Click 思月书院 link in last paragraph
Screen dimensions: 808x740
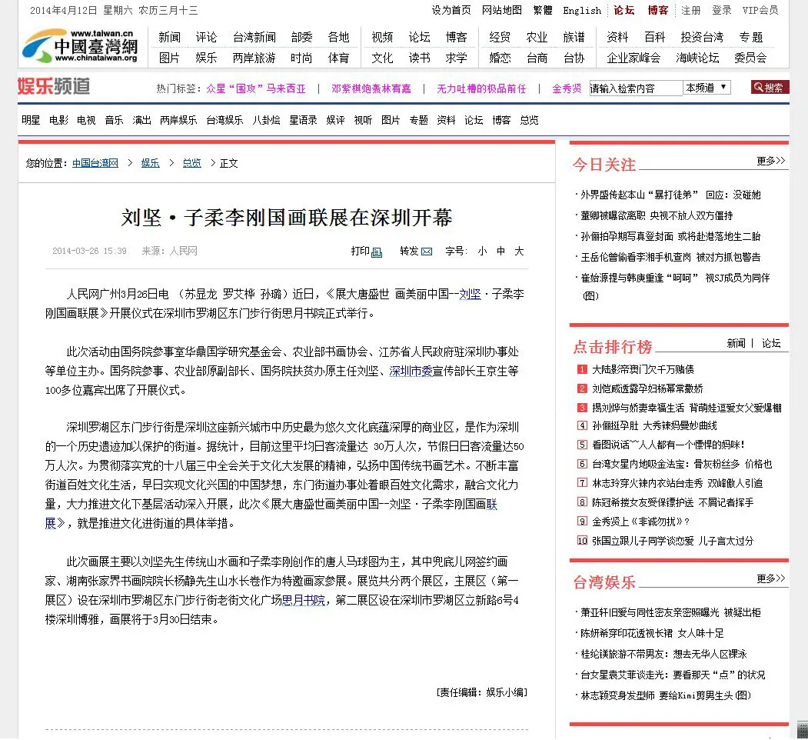303,600
